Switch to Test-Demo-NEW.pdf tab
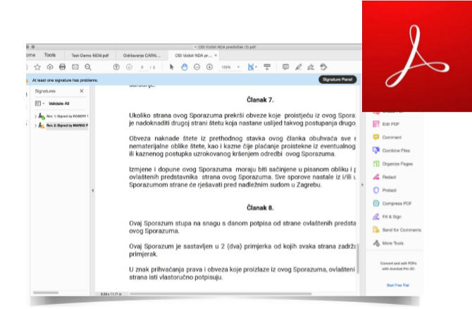The width and height of the screenshot is (472, 309). [89, 56]
